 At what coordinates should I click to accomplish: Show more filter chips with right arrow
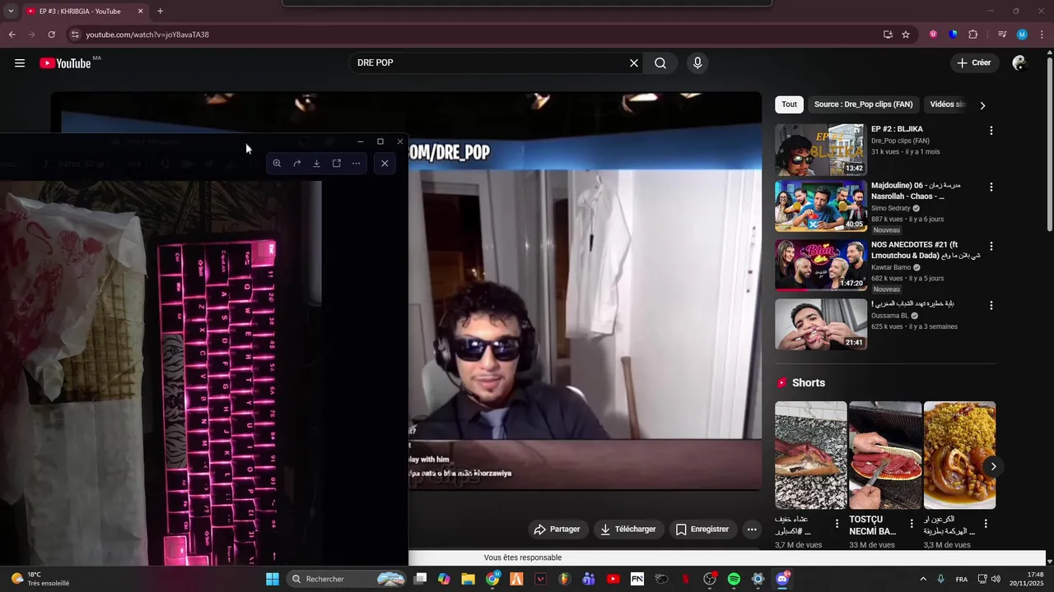point(982,105)
